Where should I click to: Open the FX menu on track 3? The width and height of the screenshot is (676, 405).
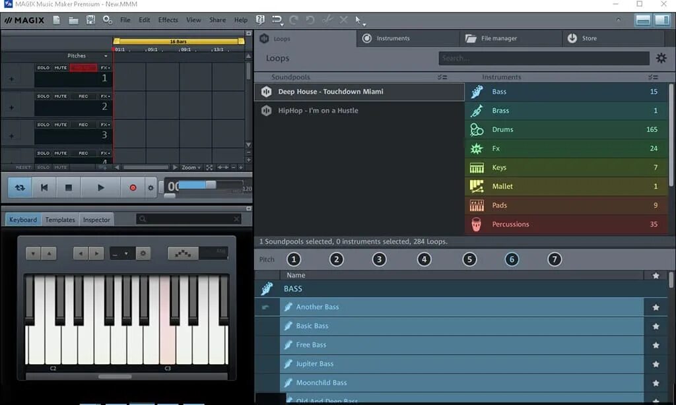pyautogui.click(x=105, y=125)
